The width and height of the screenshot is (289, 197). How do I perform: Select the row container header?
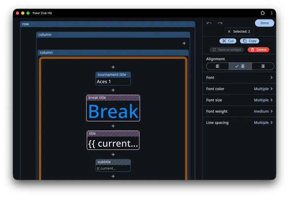108,24
